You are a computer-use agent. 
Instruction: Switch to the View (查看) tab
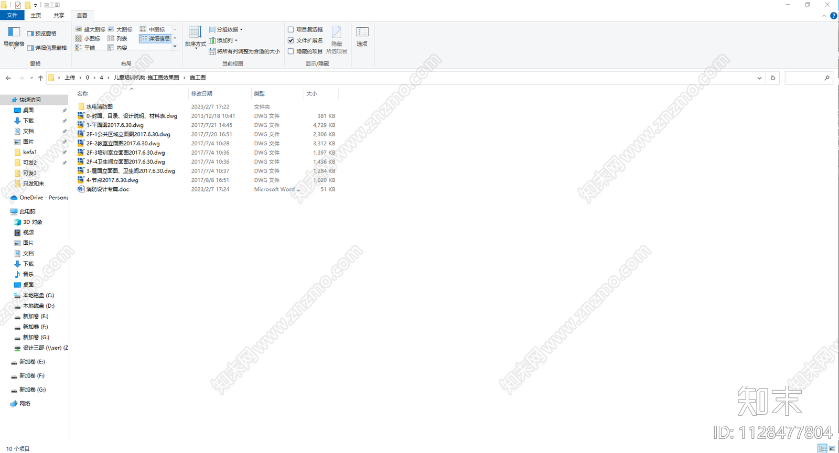click(82, 16)
